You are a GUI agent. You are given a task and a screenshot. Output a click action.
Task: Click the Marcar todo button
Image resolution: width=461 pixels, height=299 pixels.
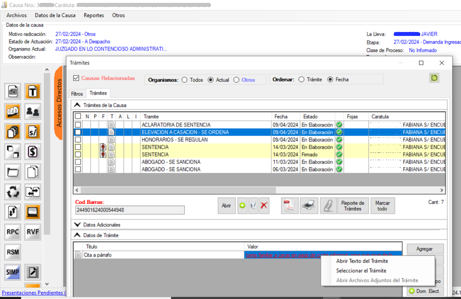pos(382,205)
